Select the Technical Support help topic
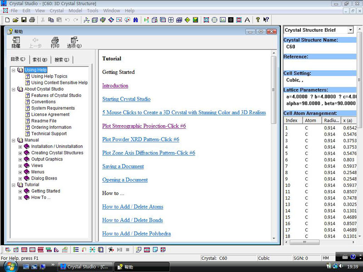Image resolution: width=363 pixels, height=272 pixels. click(49, 134)
